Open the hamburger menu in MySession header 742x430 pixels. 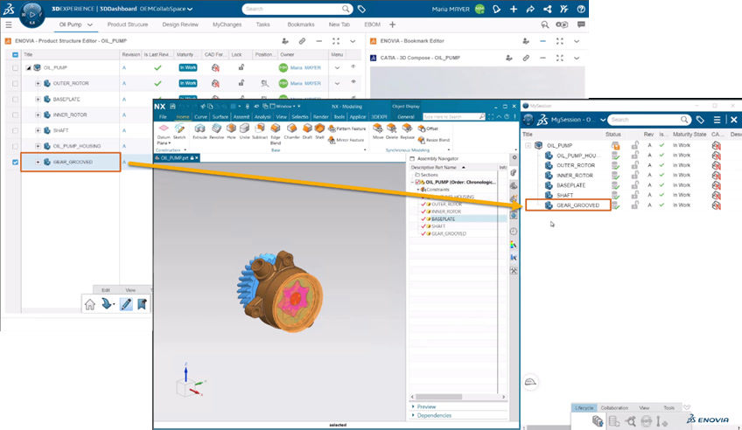click(x=717, y=120)
